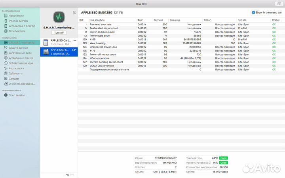
Task: Select the Raw read error rate row
Action: [181, 25]
